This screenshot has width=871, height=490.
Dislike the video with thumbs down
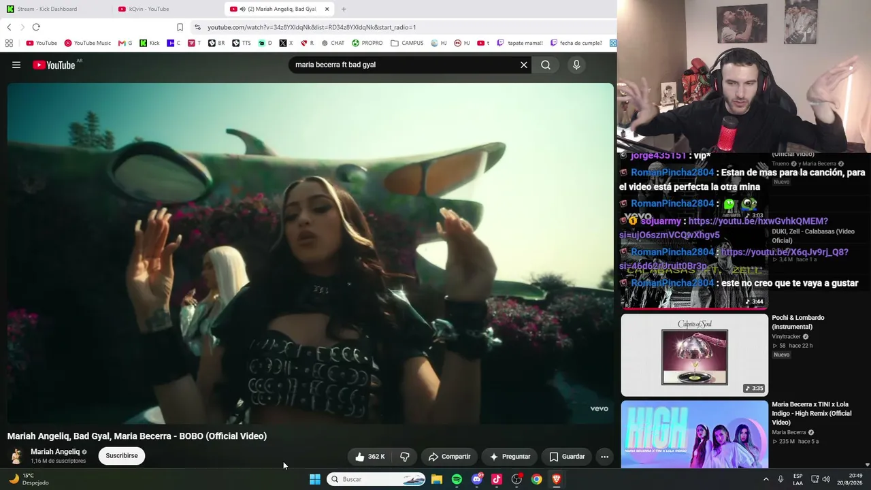[x=405, y=457]
